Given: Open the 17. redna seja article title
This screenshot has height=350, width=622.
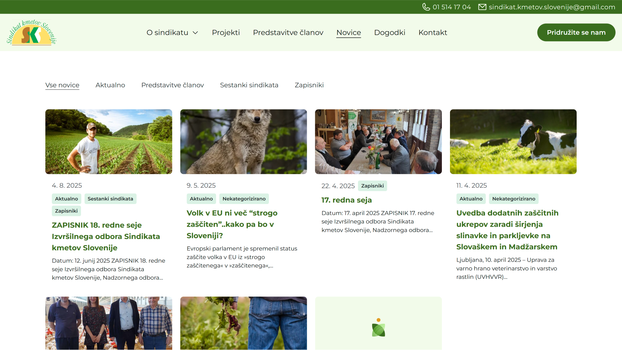Looking at the screenshot, I should click(346, 200).
